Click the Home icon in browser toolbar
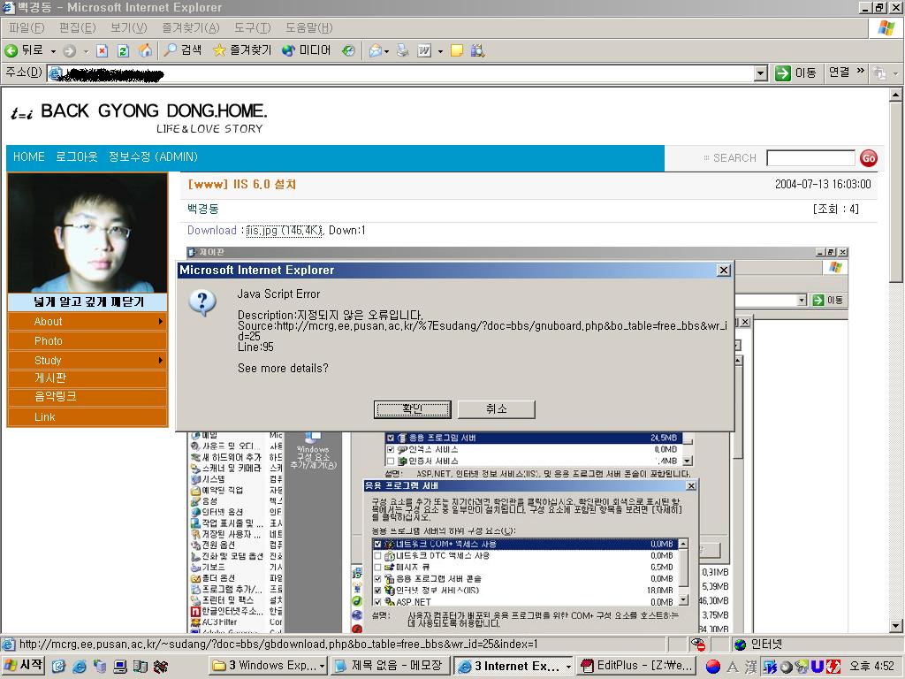905x679 pixels. pos(145,50)
